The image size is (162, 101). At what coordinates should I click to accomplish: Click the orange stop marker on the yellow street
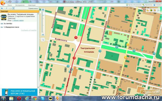tap(128, 45)
